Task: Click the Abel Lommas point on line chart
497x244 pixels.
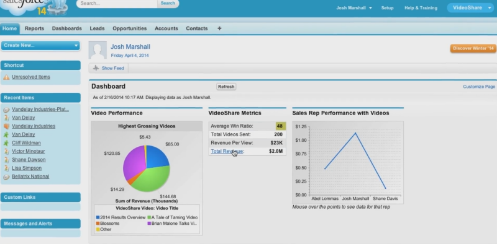Action: 325,168
